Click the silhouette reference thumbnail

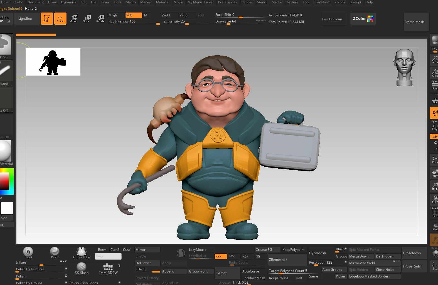click(x=53, y=62)
